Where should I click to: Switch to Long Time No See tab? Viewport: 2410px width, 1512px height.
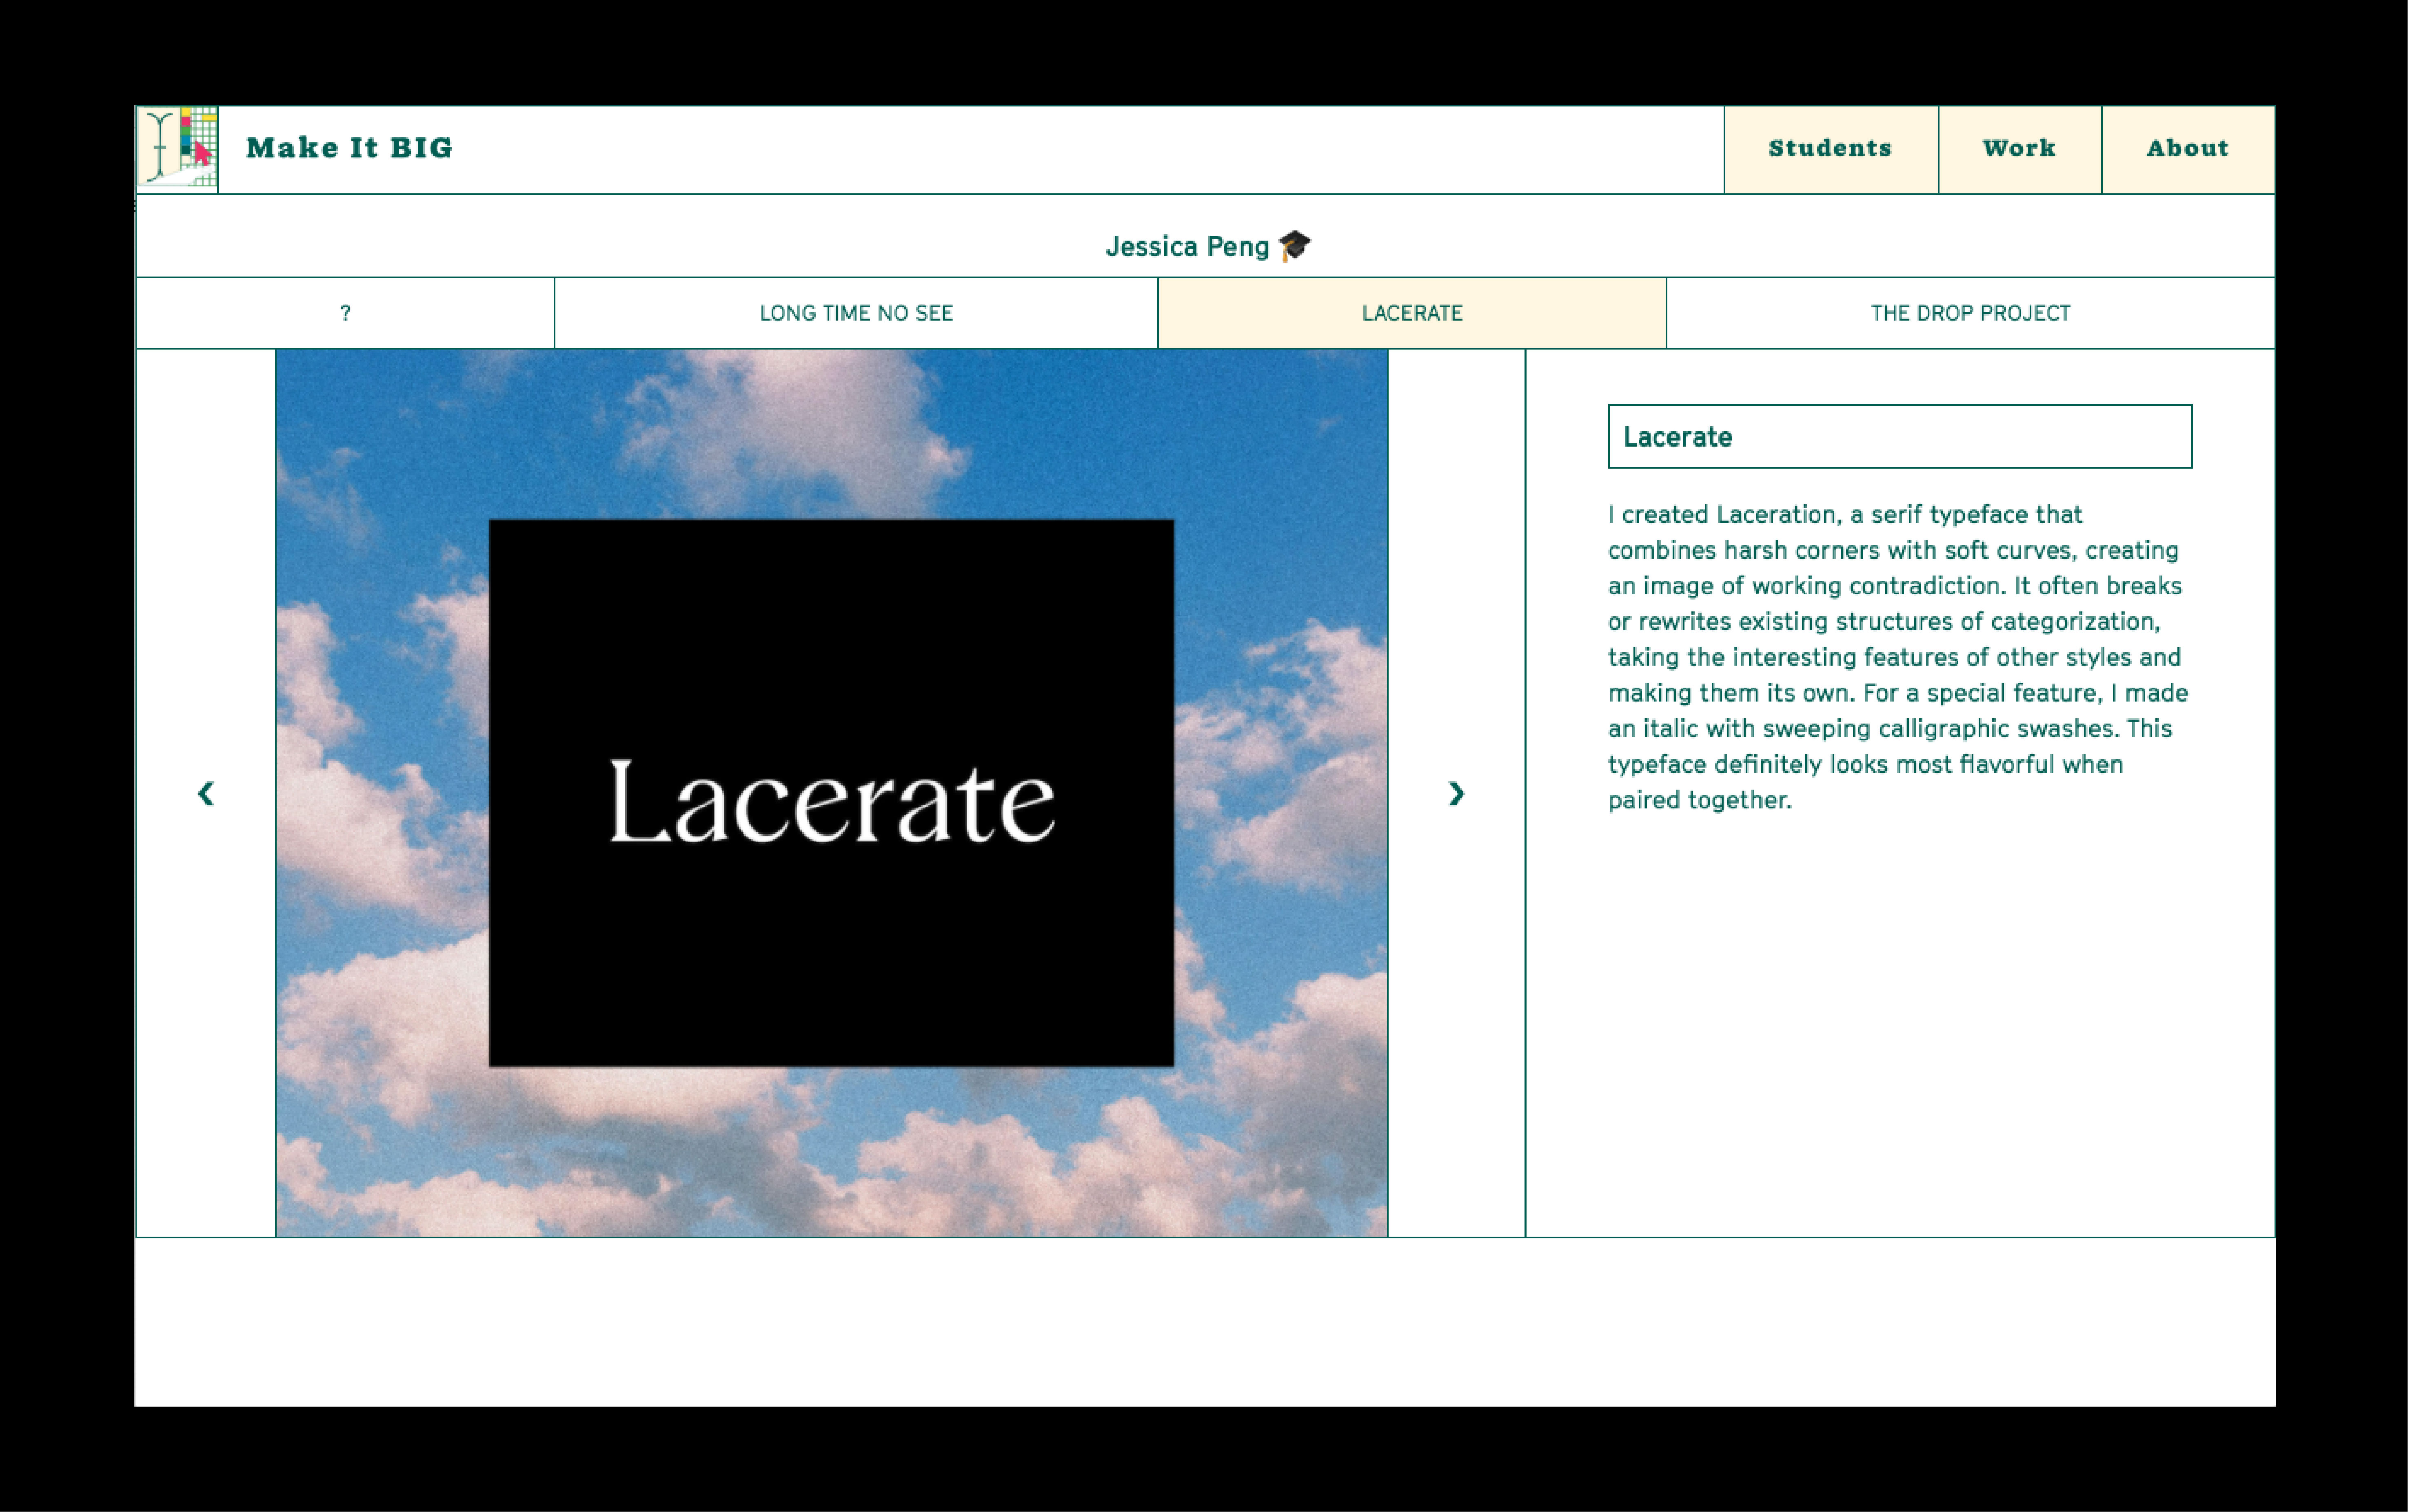pos(857,313)
